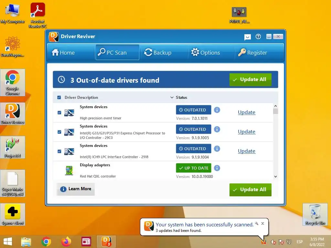Click the ICH9 LPC Controller device icon
This screenshot has height=248, width=331.
point(69,152)
